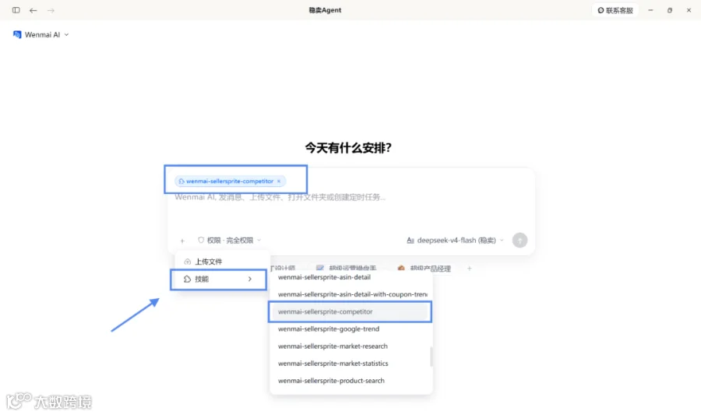This screenshot has height=415, width=701.
Task: Click the plus attach button
Action: coord(182,241)
